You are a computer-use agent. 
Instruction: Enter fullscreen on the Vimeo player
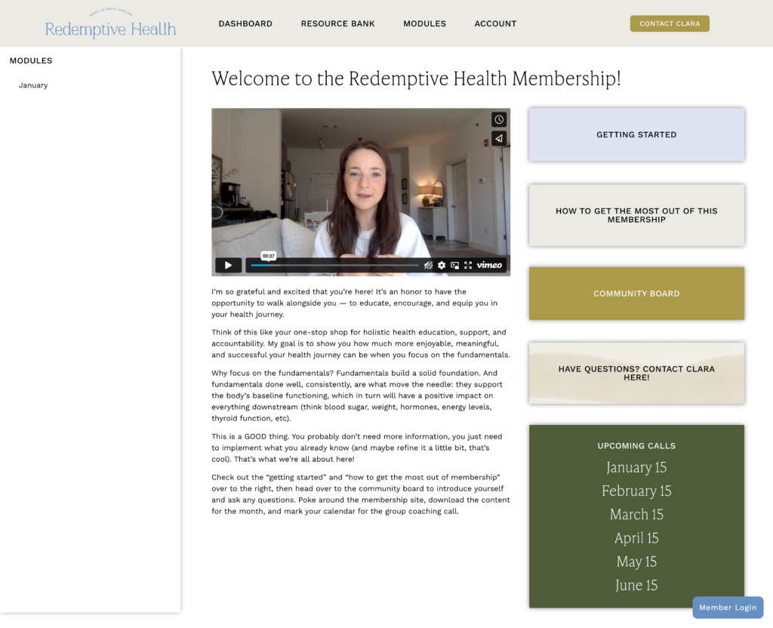(x=468, y=265)
